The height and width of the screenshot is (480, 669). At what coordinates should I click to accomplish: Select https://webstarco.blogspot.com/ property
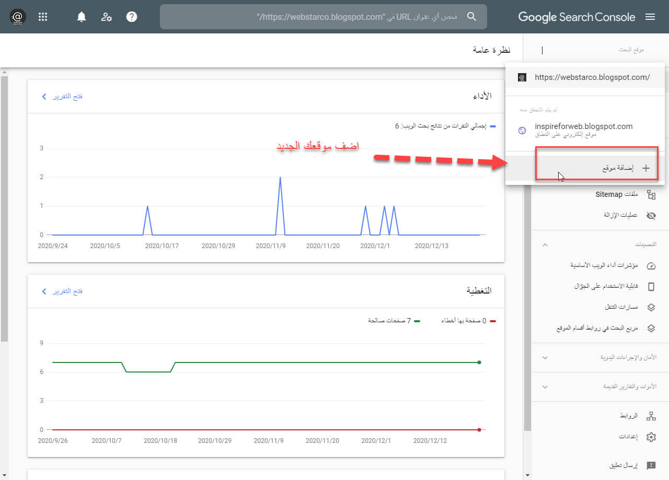pos(585,77)
